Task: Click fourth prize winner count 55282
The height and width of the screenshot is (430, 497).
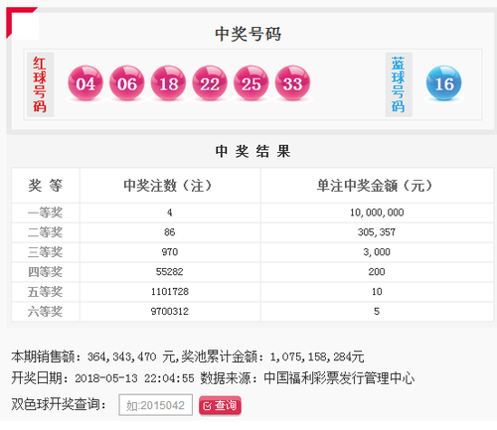Action: tap(169, 272)
